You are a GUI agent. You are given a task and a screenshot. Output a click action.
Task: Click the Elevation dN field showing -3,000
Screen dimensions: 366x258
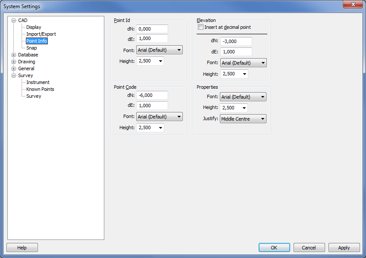[236, 41]
